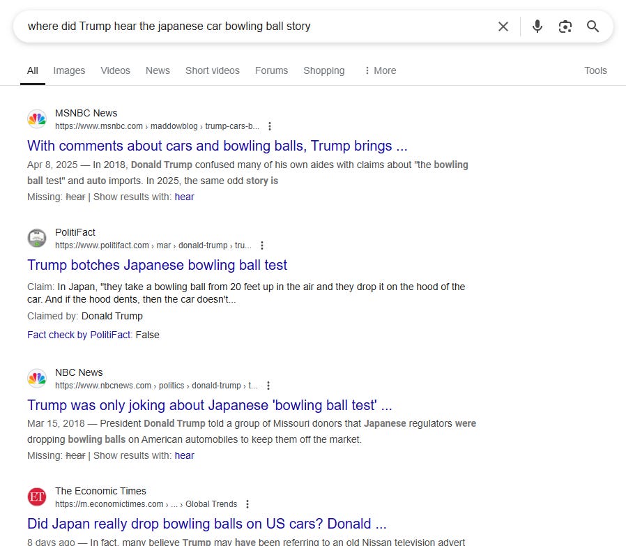Click 'The Economic Times' source name

coord(100,492)
